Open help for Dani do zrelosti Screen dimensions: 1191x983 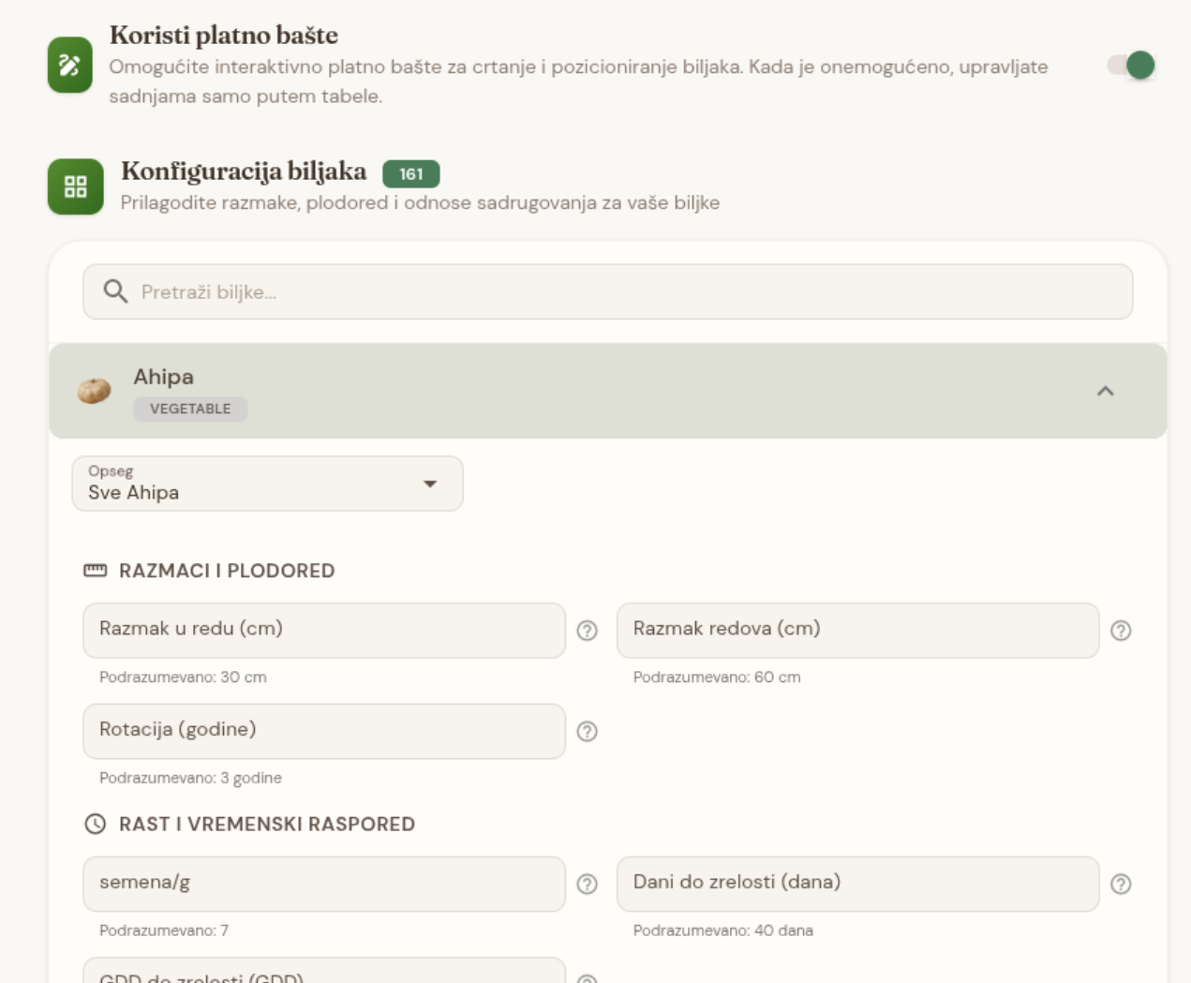[x=1121, y=884]
